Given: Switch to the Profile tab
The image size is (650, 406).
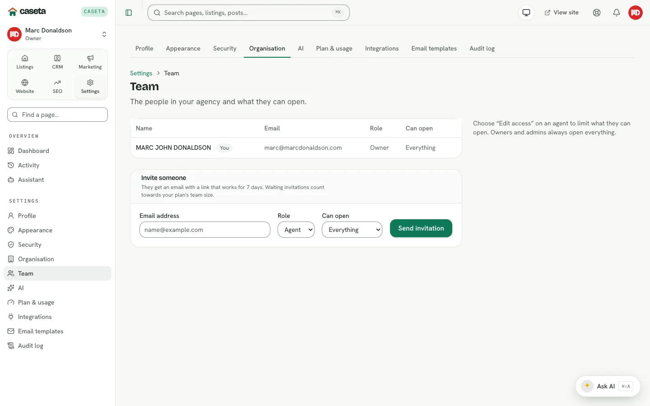Looking at the screenshot, I should click(144, 48).
